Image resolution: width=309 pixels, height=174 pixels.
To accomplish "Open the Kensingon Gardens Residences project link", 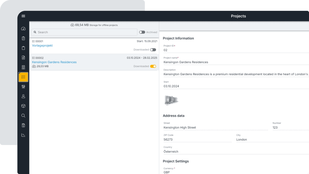I will click(54, 62).
